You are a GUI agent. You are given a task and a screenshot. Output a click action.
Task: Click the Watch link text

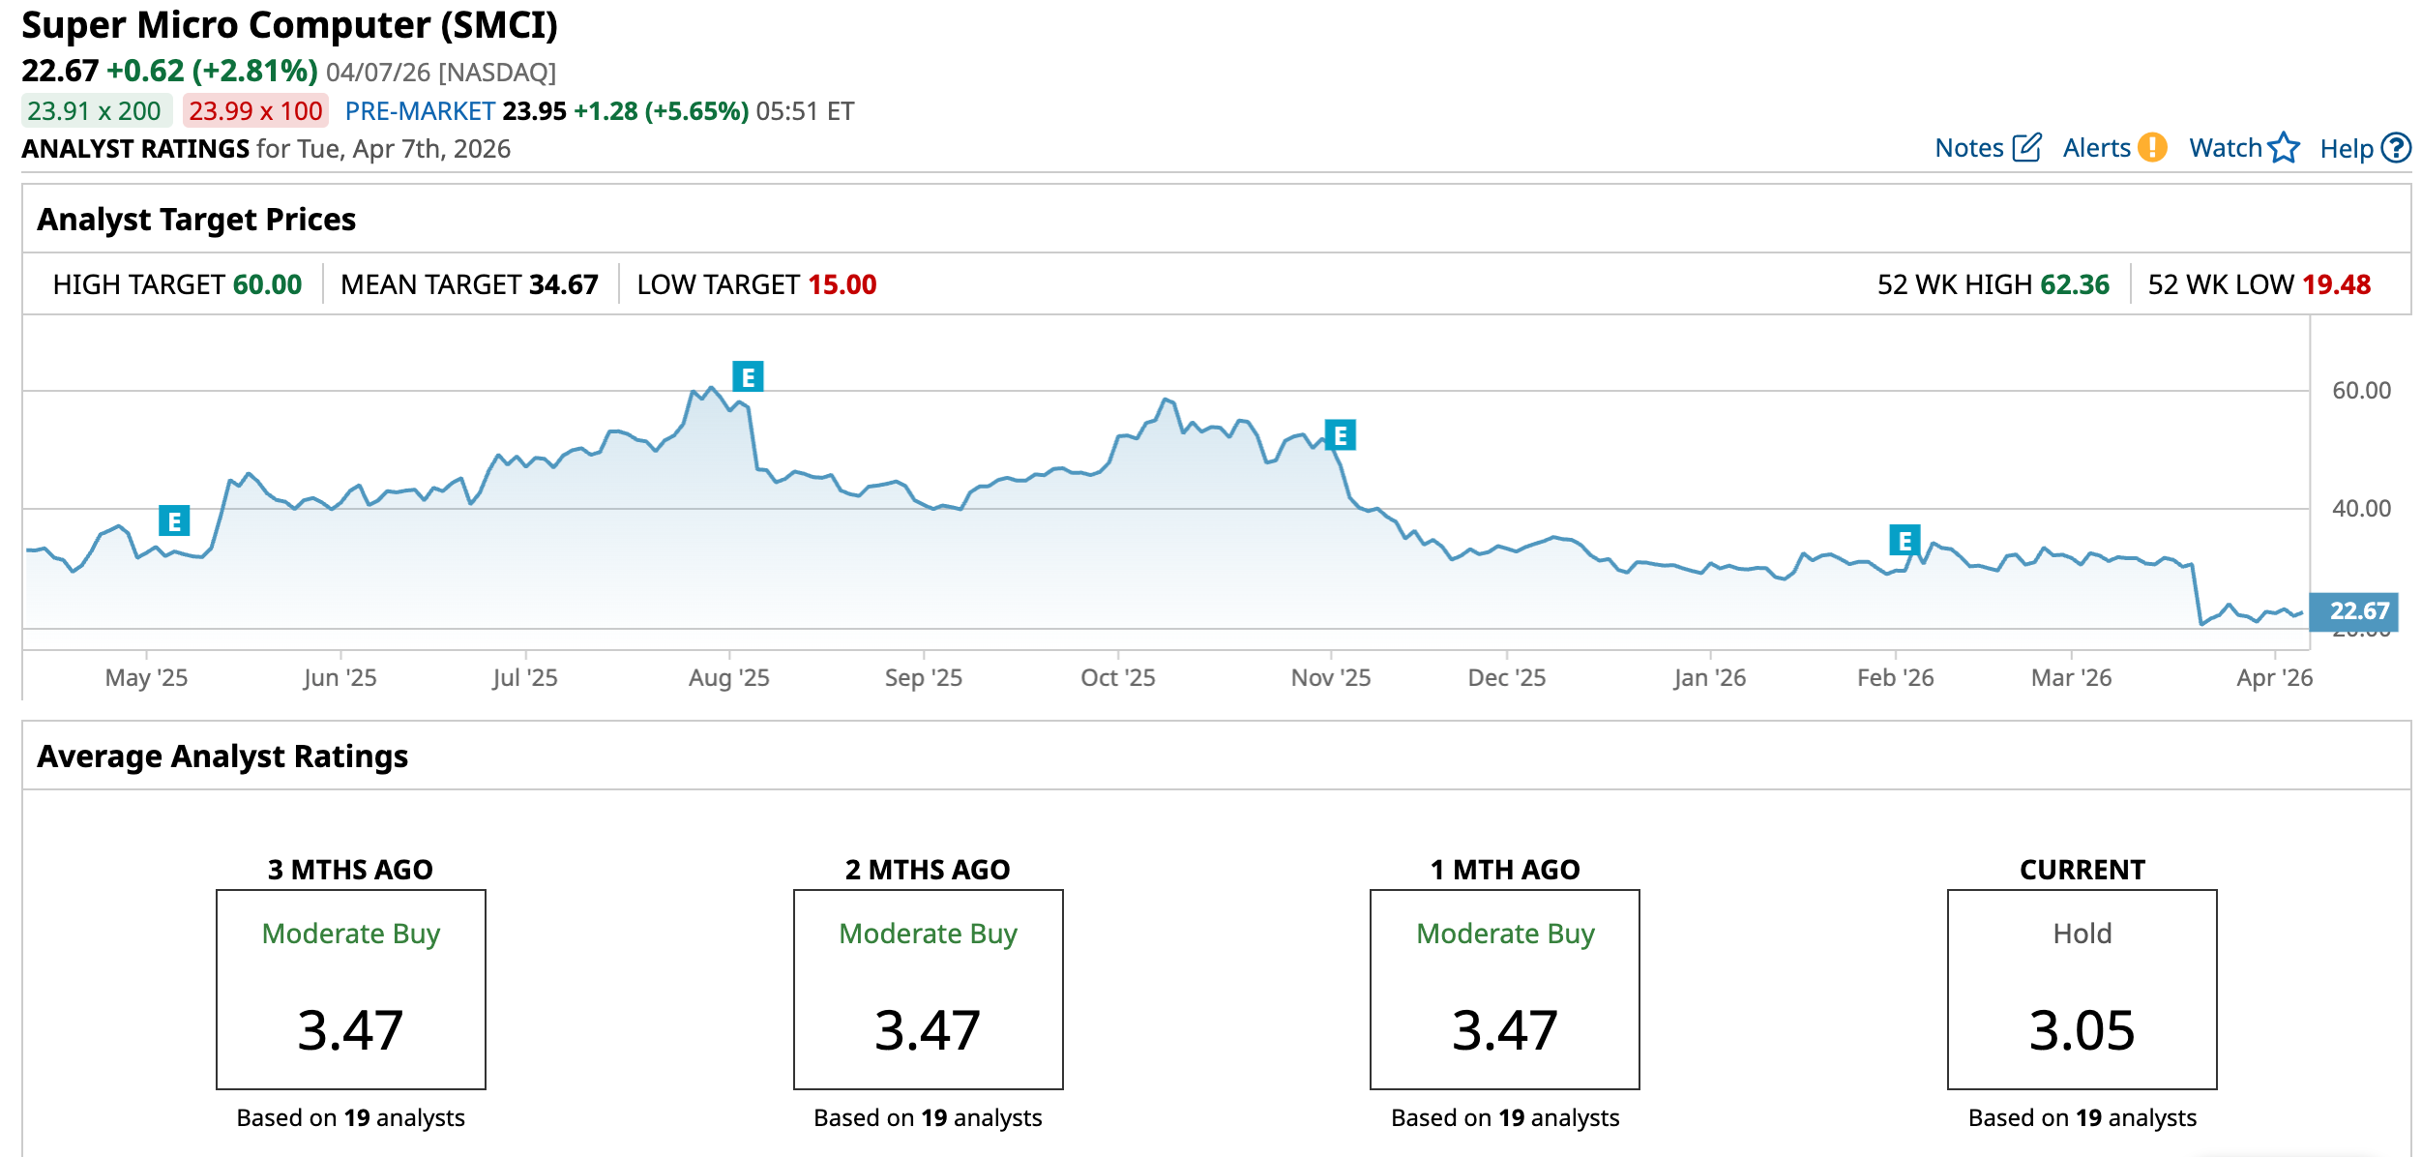[x=2225, y=148]
